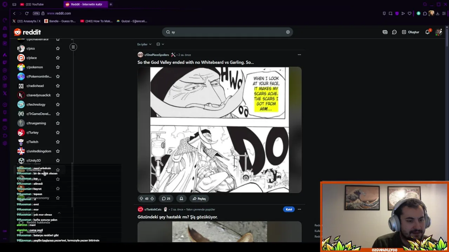This screenshot has height=252, width=449.
Task: Click the www.reddit.com address bar
Action: (59, 13)
